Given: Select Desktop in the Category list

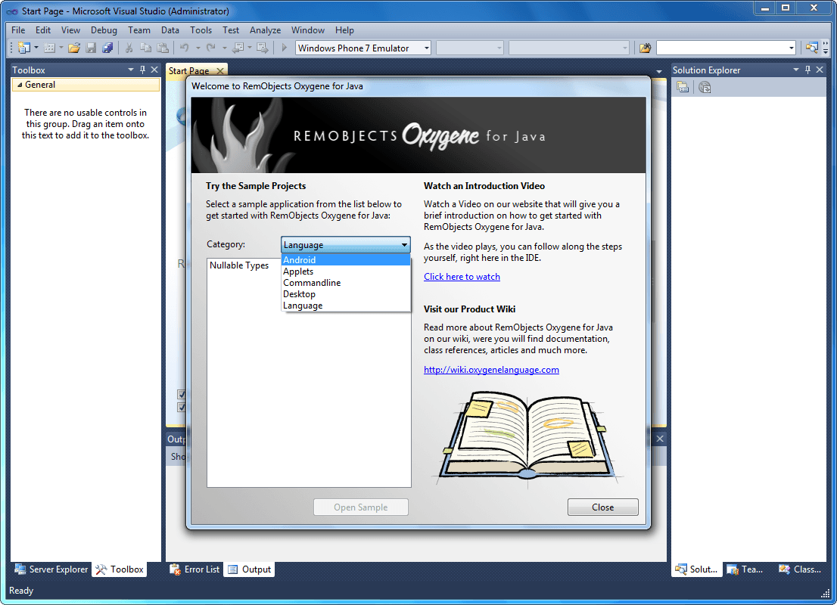Looking at the screenshot, I should click(x=345, y=294).
